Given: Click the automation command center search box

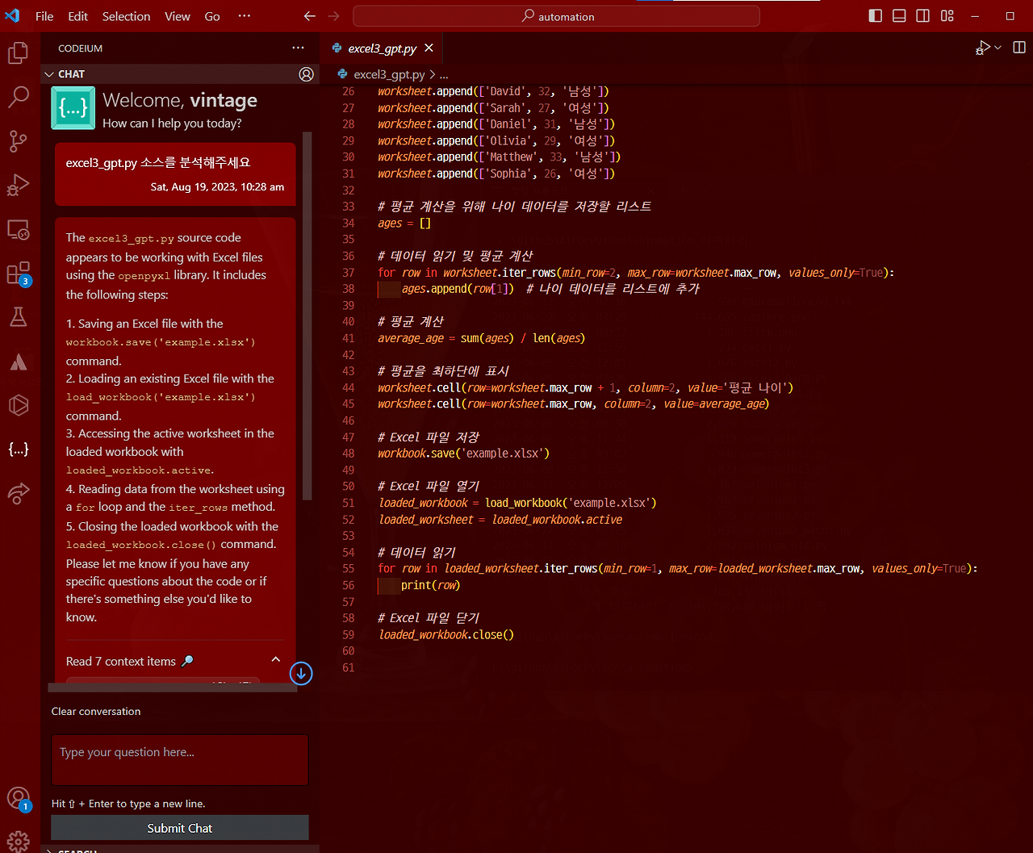Looking at the screenshot, I should [x=556, y=16].
